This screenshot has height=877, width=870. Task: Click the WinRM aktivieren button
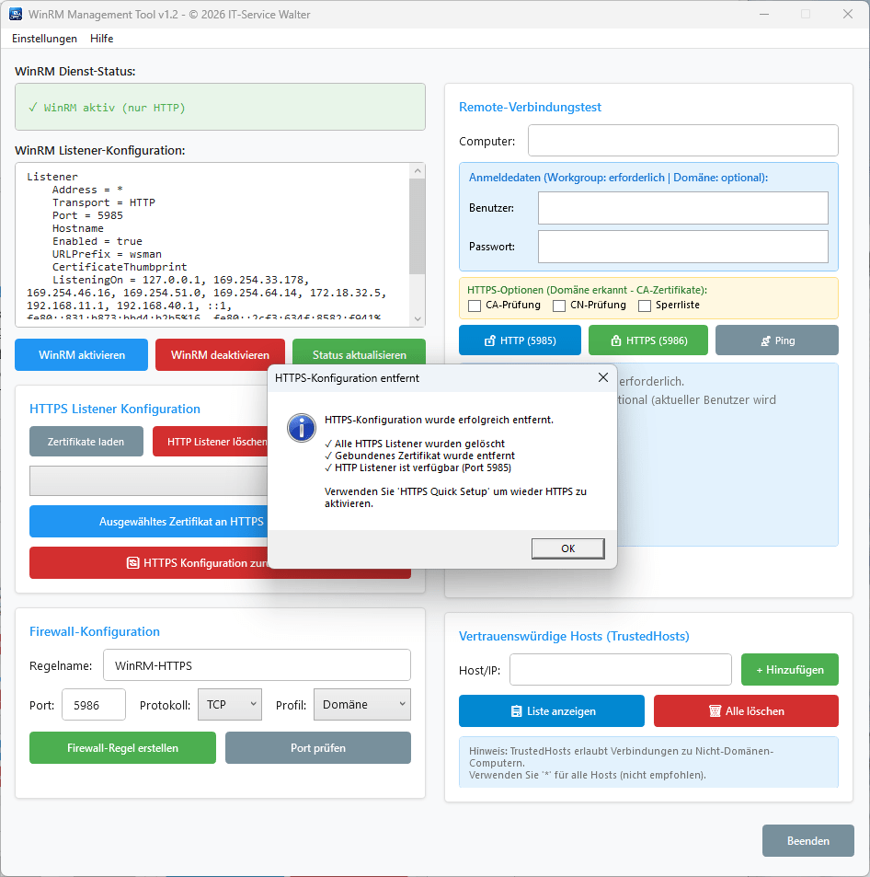(81, 354)
